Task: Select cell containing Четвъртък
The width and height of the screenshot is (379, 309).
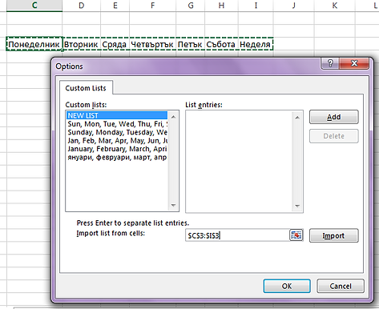Action: pyautogui.click(x=152, y=44)
